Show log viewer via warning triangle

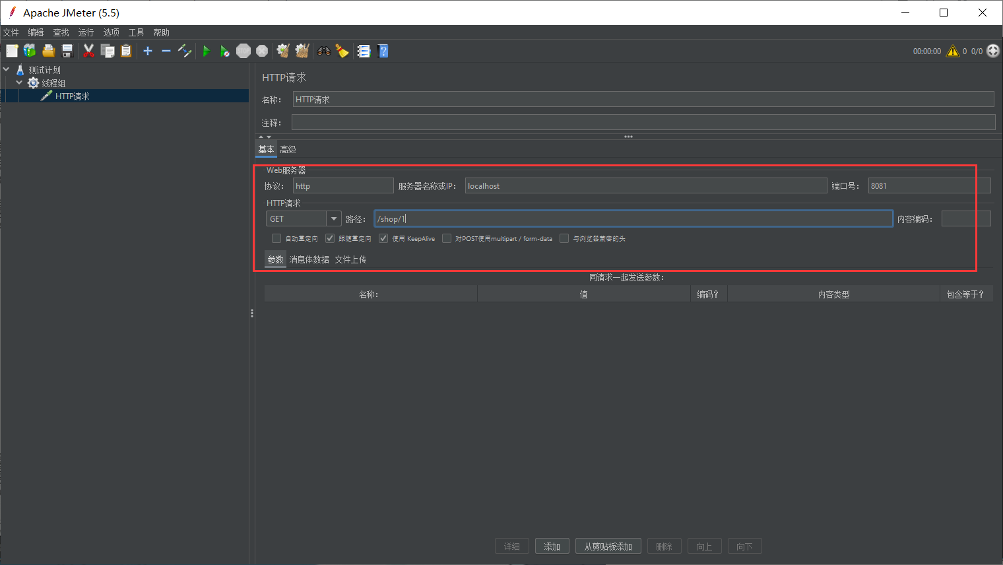tap(953, 51)
